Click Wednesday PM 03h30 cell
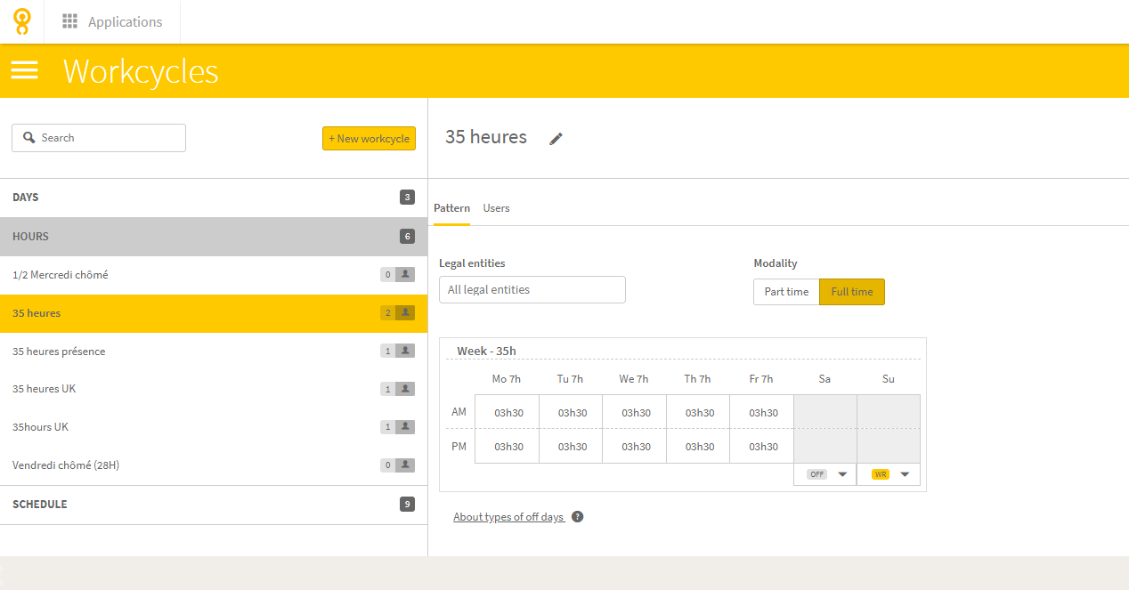1129x590 pixels. pos(635,446)
